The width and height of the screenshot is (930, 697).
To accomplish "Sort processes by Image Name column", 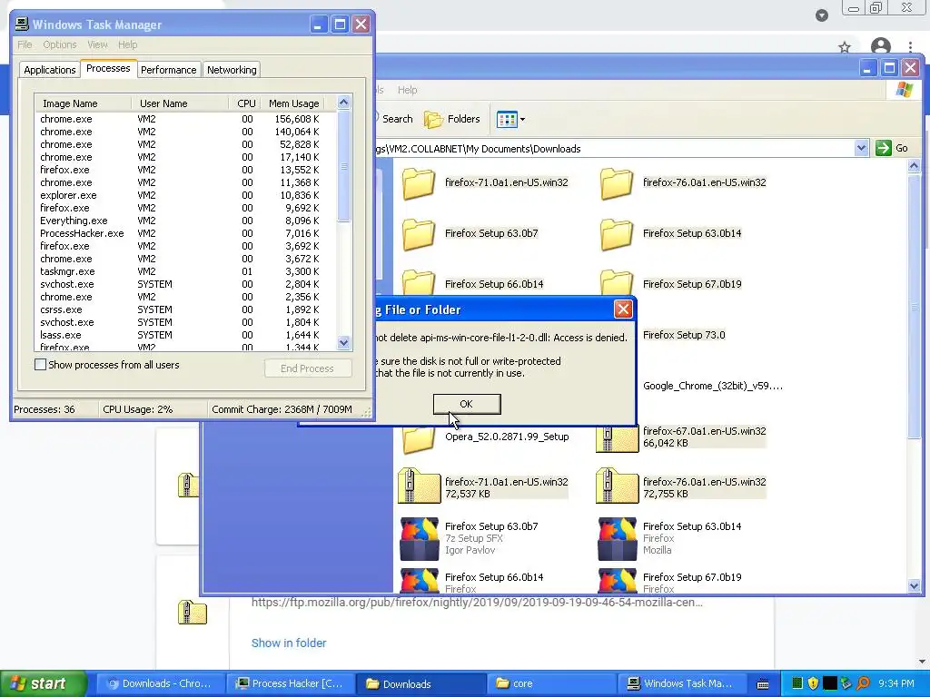I will point(83,103).
